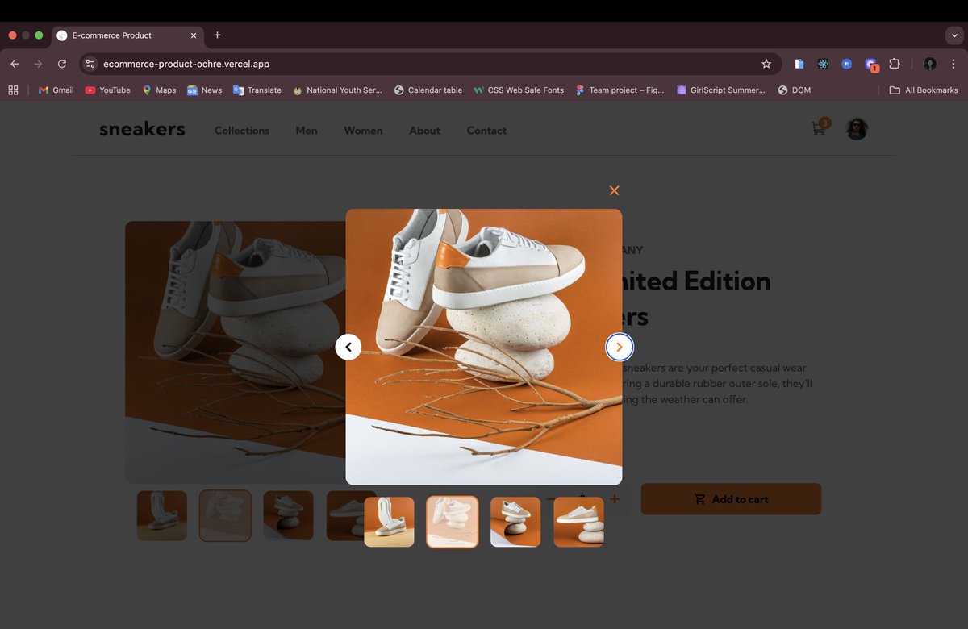Open the About nav link
Screen dimensions: 968x629
click(x=424, y=131)
